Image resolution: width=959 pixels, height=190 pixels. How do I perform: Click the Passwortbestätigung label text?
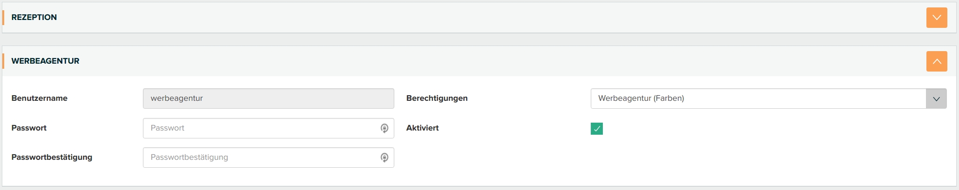[x=52, y=157]
